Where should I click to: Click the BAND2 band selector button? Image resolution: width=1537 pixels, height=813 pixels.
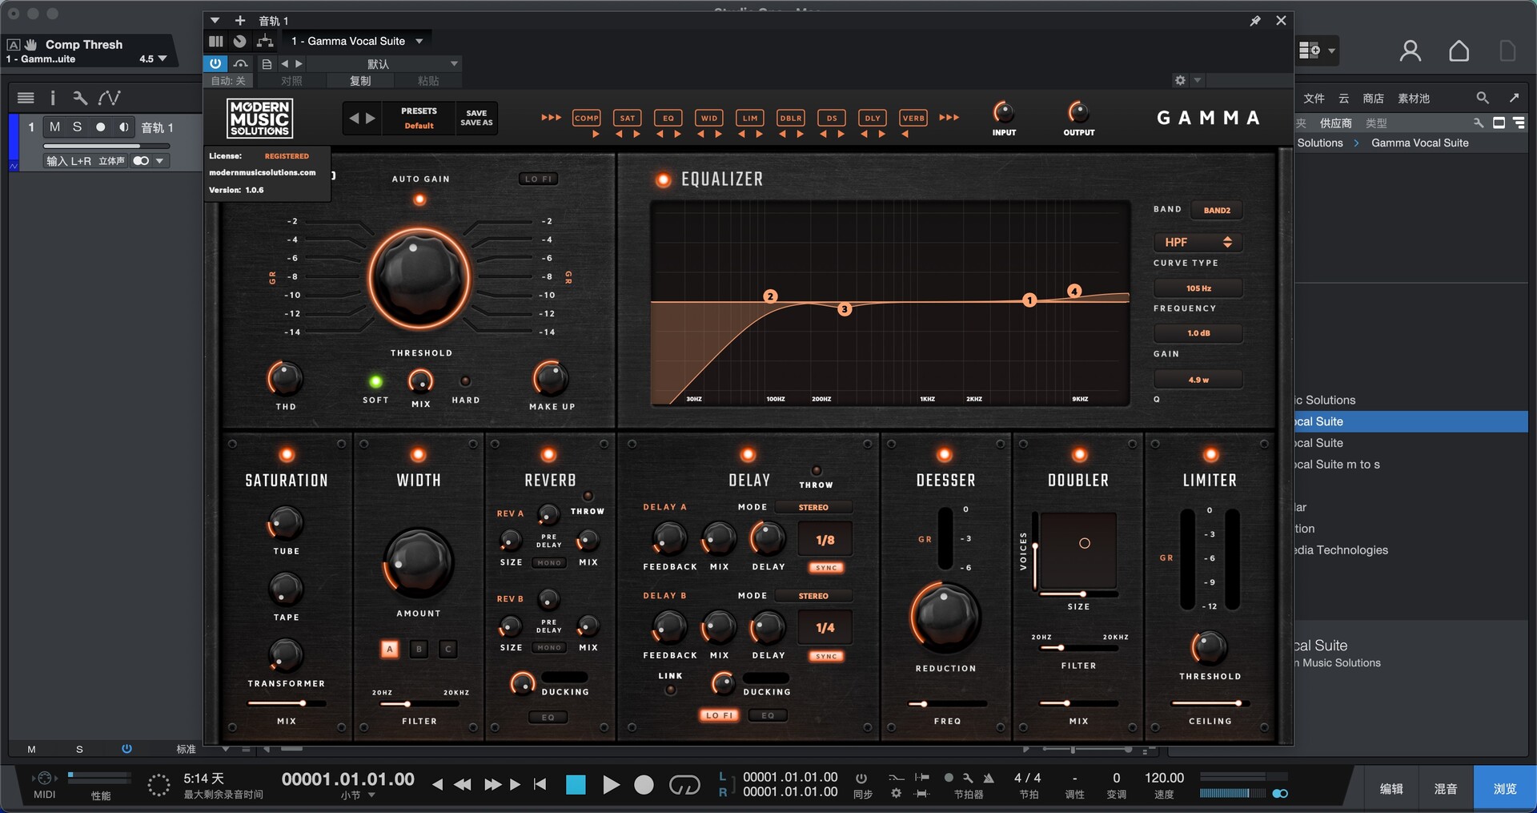coord(1217,210)
